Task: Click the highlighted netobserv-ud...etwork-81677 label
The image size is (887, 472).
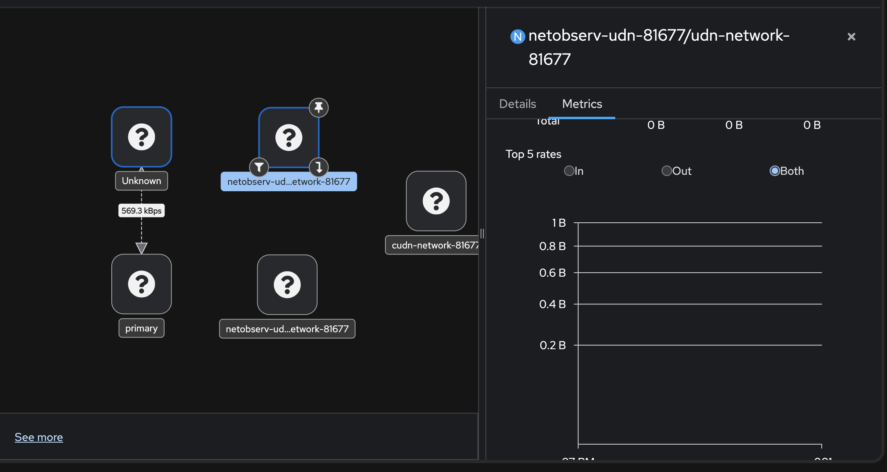Action: point(289,182)
